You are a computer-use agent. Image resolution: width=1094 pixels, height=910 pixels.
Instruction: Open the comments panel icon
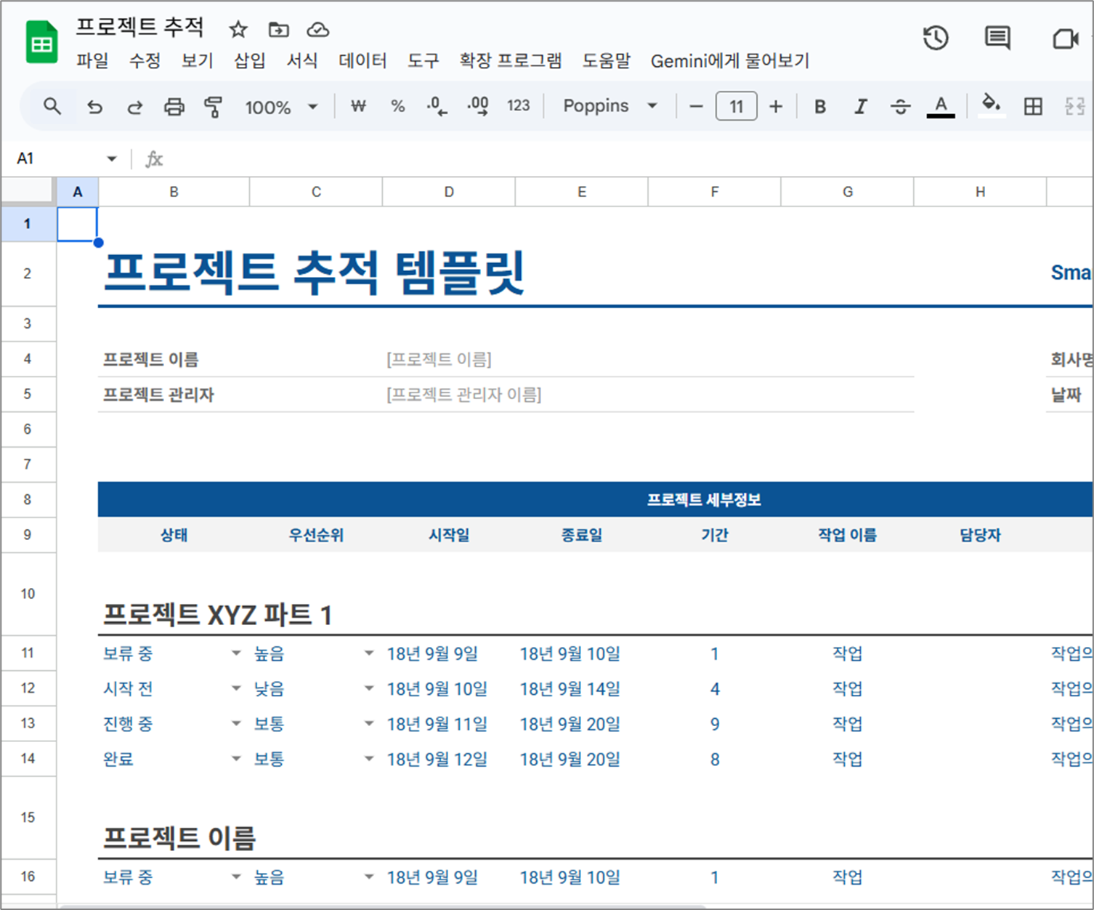997,38
